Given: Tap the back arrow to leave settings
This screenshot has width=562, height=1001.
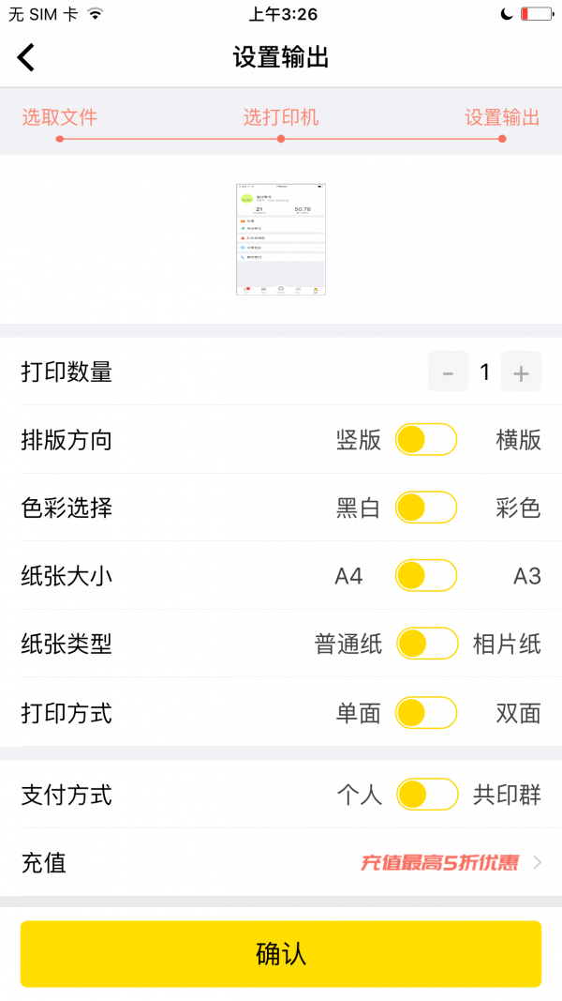Looking at the screenshot, I should pyautogui.click(x=25, y=56).
